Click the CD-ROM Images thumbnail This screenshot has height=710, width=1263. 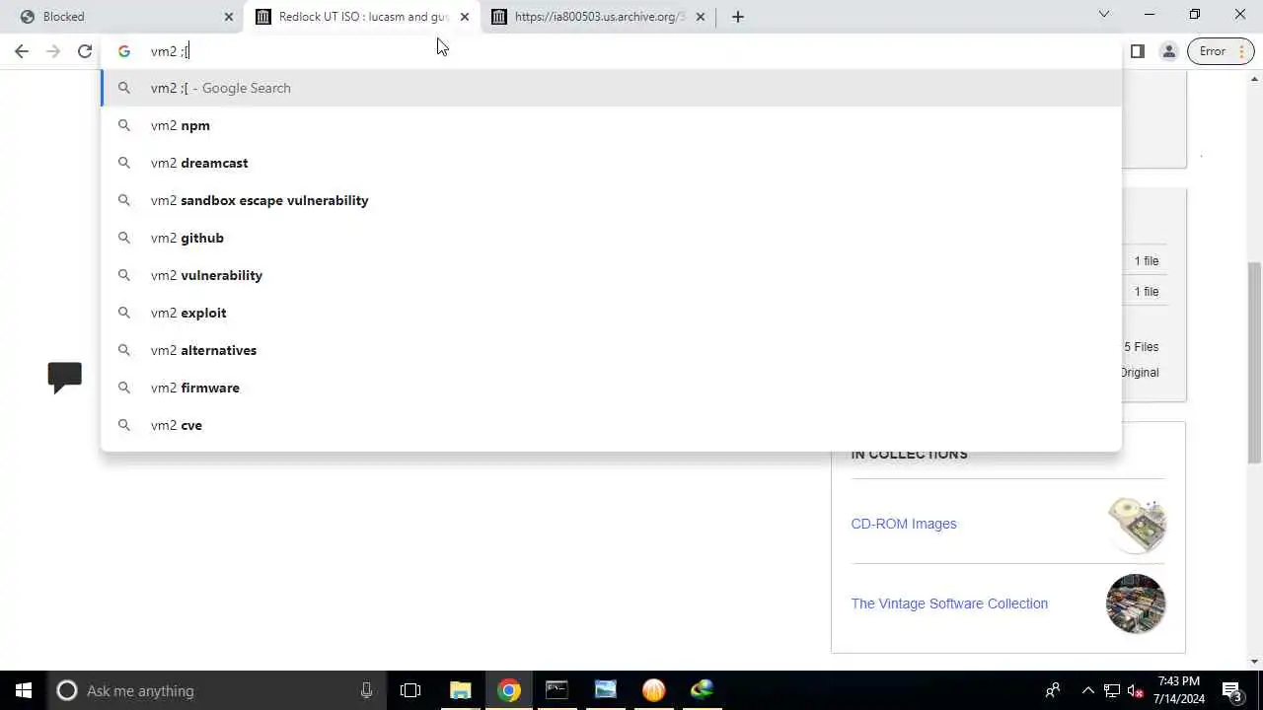click(1136, 524)
